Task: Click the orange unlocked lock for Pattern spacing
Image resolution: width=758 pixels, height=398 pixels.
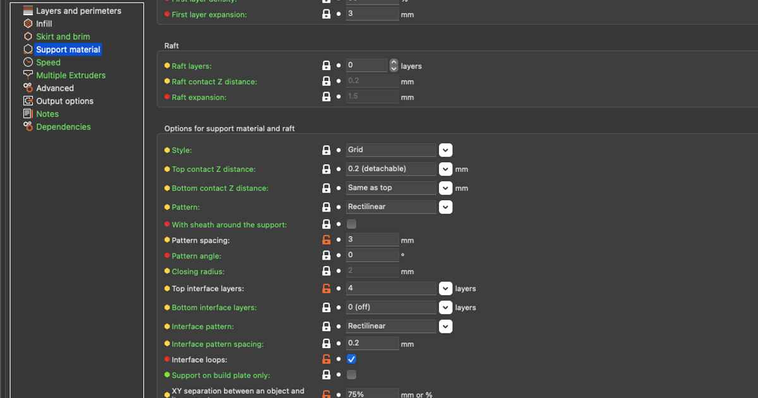Action: (x=327, y=240)
